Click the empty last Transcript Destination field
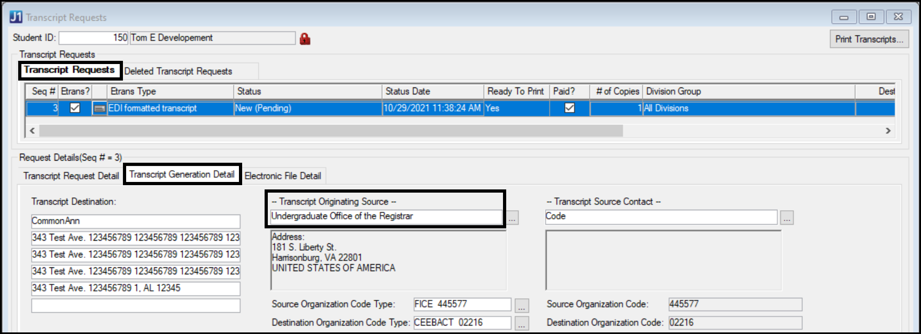Image resolution: width=921 pixels, height=334 pixels. click(136, 305)
